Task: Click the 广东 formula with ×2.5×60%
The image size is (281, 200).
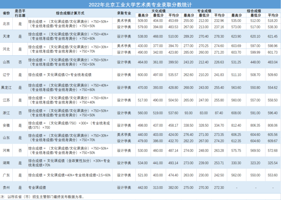Action: [69, 175]
